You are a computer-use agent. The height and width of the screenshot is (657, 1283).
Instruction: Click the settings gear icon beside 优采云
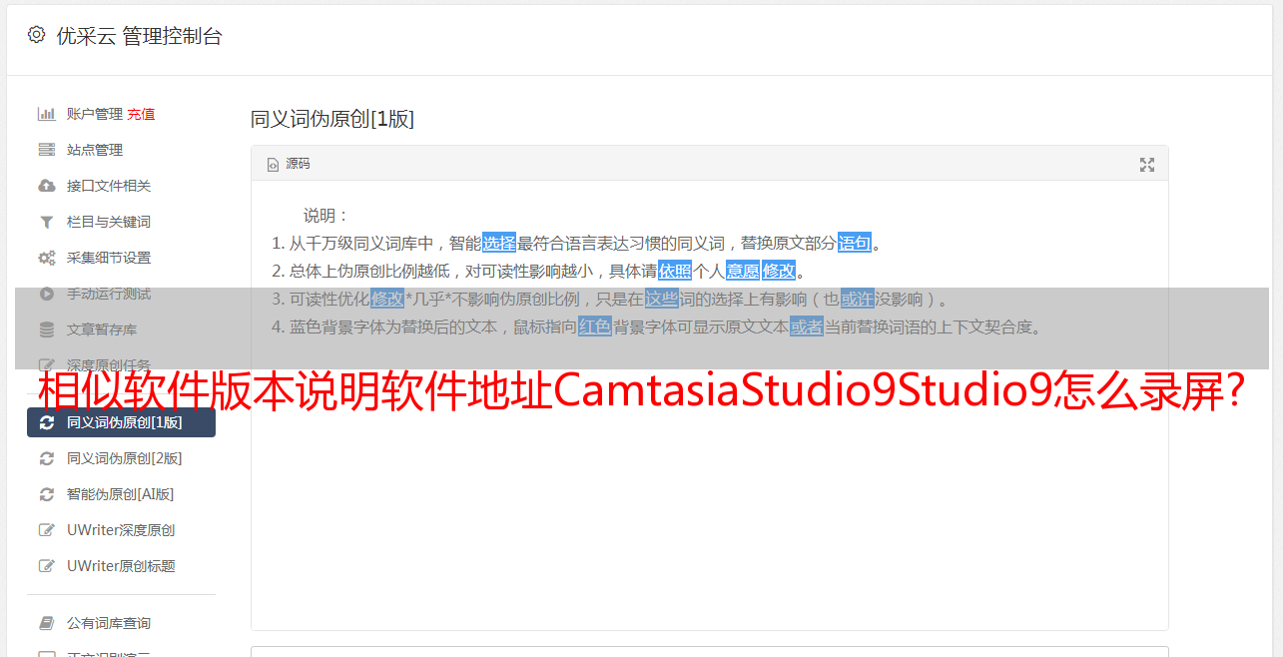pos(37,35)
